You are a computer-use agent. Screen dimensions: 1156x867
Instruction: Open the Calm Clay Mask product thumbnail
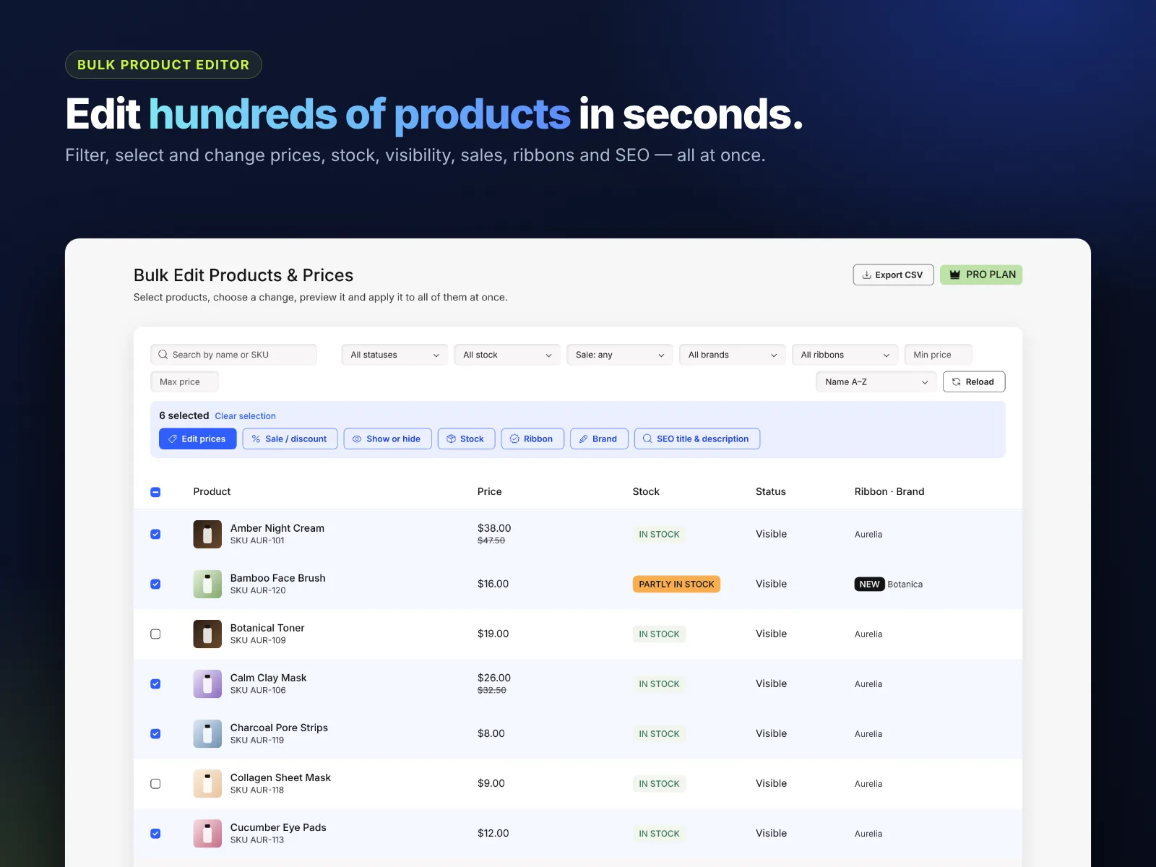coord(207,683)
